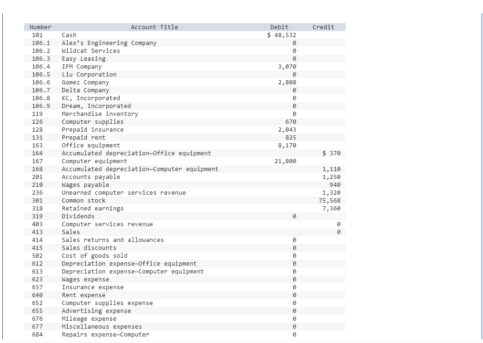
Task: Select Rent expense account title
Action: click(x=84, y=295)
